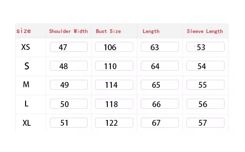Click the M Bust Size field showing 114
The width and height of the screenshot is (245, 152).
pyautogui.click(x=114, y=85)
